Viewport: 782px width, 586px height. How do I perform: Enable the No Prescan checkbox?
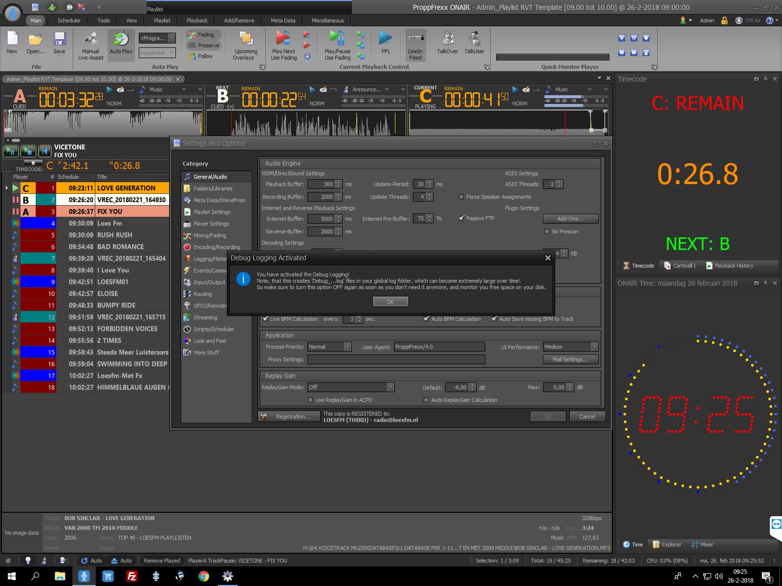point(547,231)
